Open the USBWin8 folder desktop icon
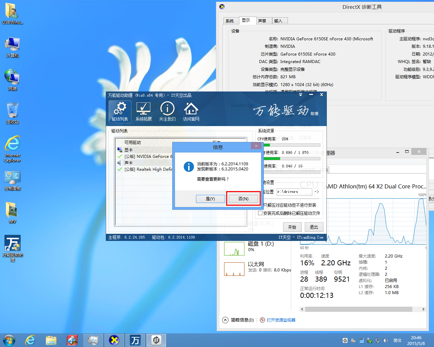The image size is (434, 347). pos(13,14)
